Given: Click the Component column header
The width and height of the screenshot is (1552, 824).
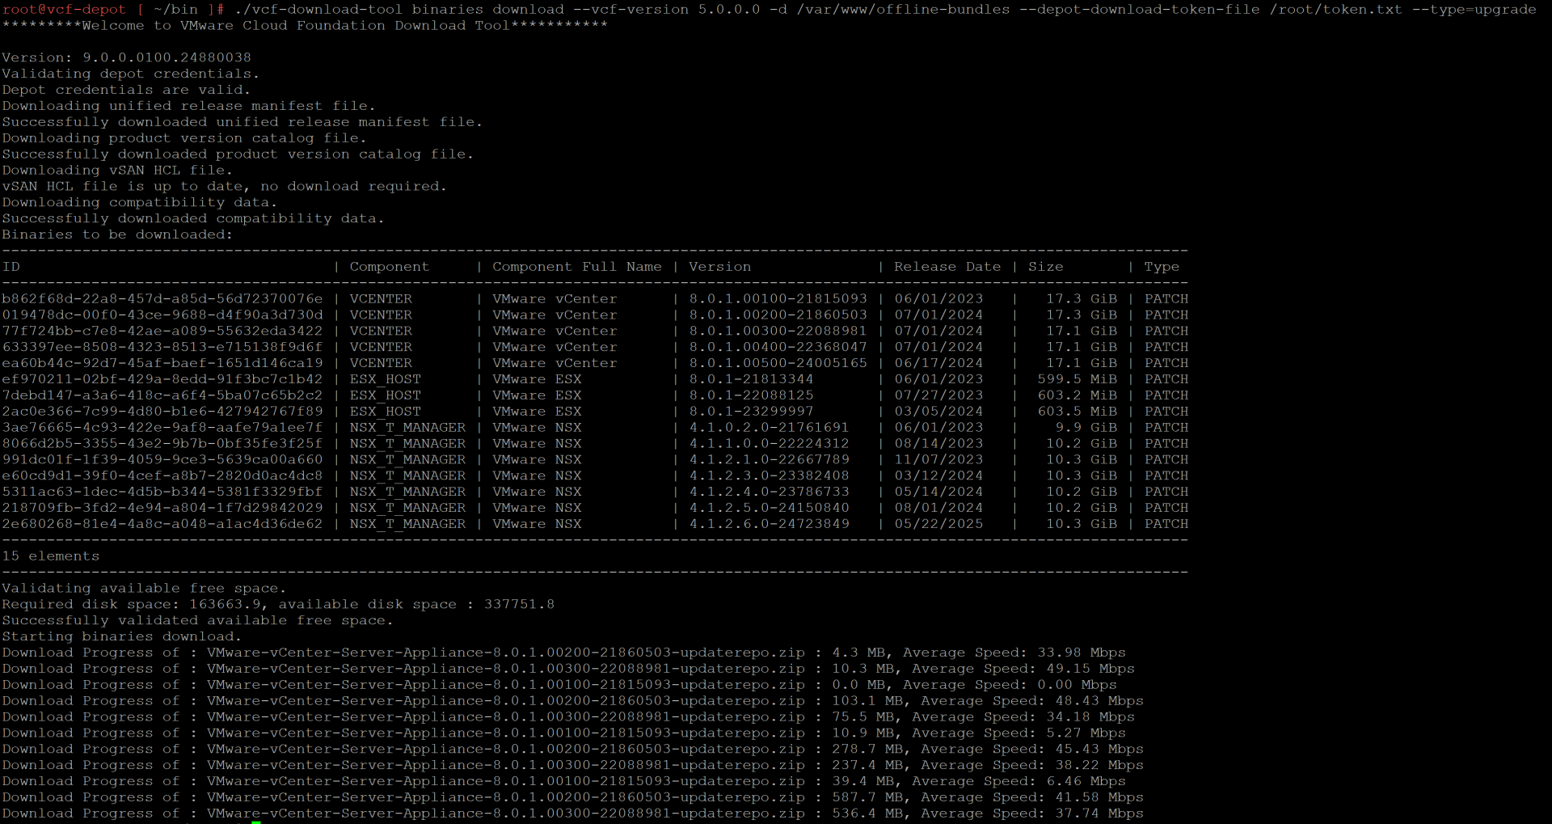Looking at the screenshot, I should (x=389, y=266).
